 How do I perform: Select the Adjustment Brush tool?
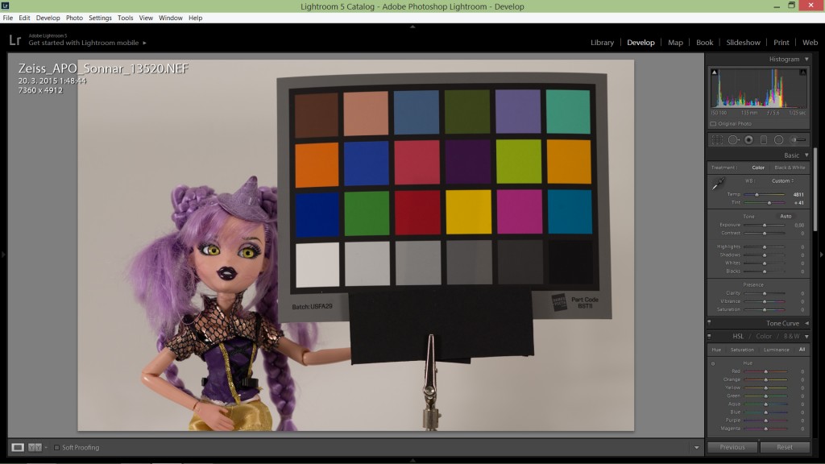pyautogui.click(x=798, y=140)
